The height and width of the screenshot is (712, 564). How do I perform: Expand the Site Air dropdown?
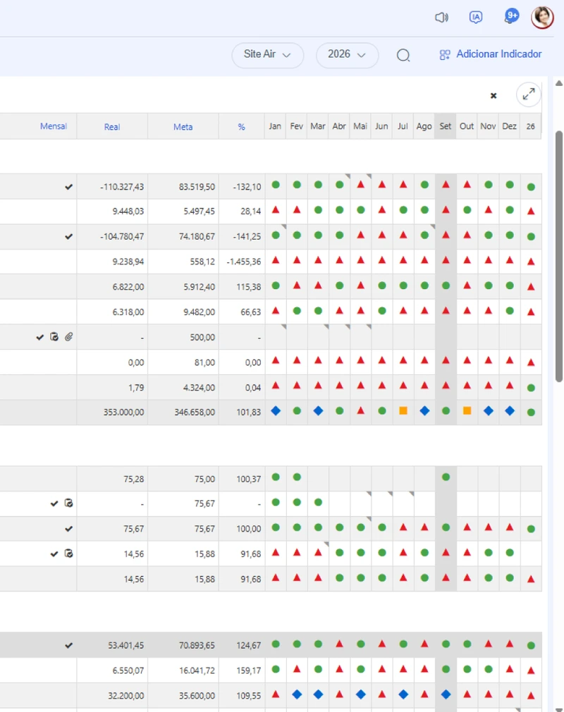pos(267,55)
